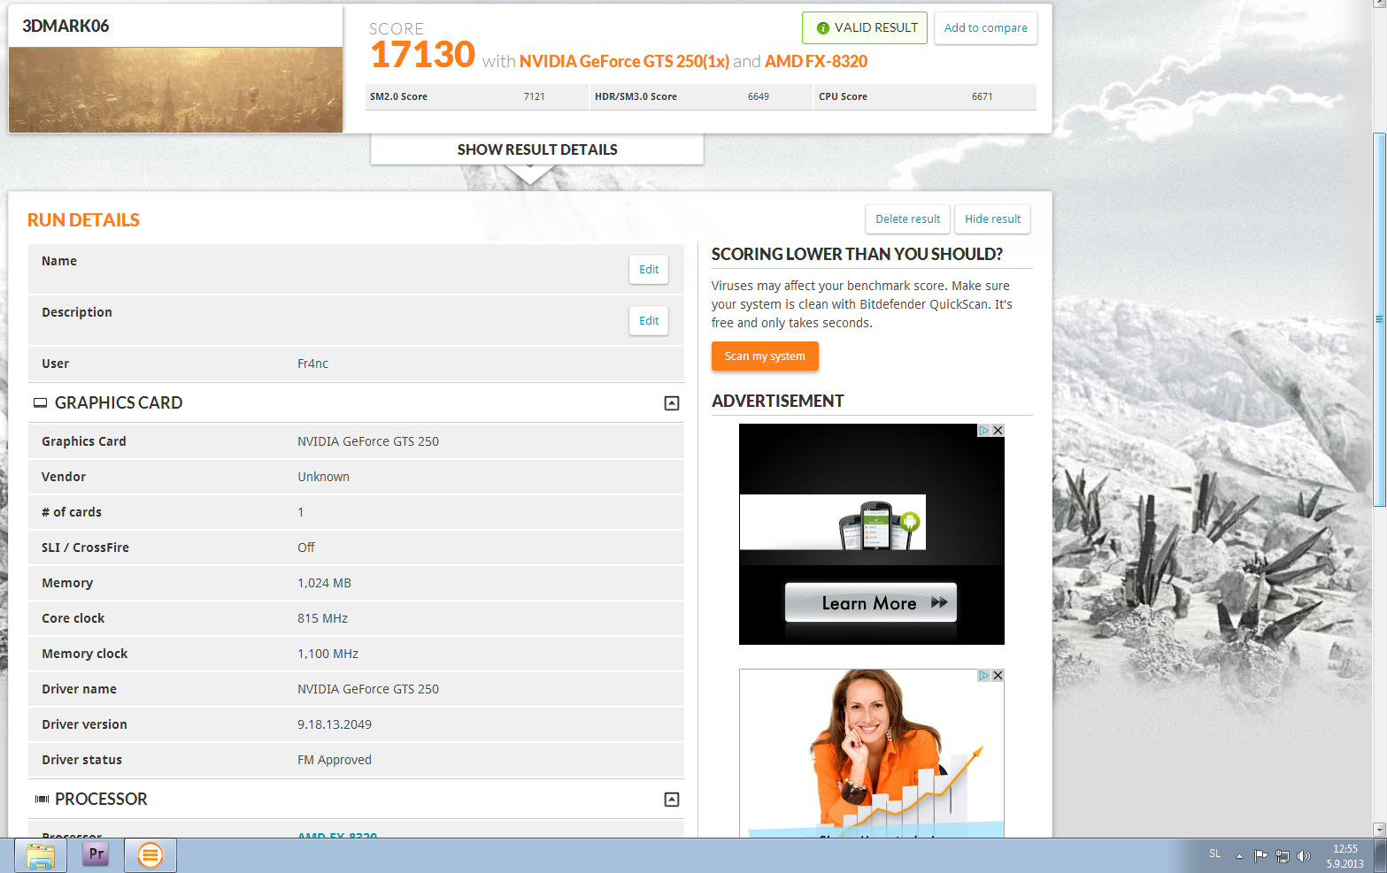1387x873 pixels.
Task: Click the SL language indicator
Action: [1214, 854]
